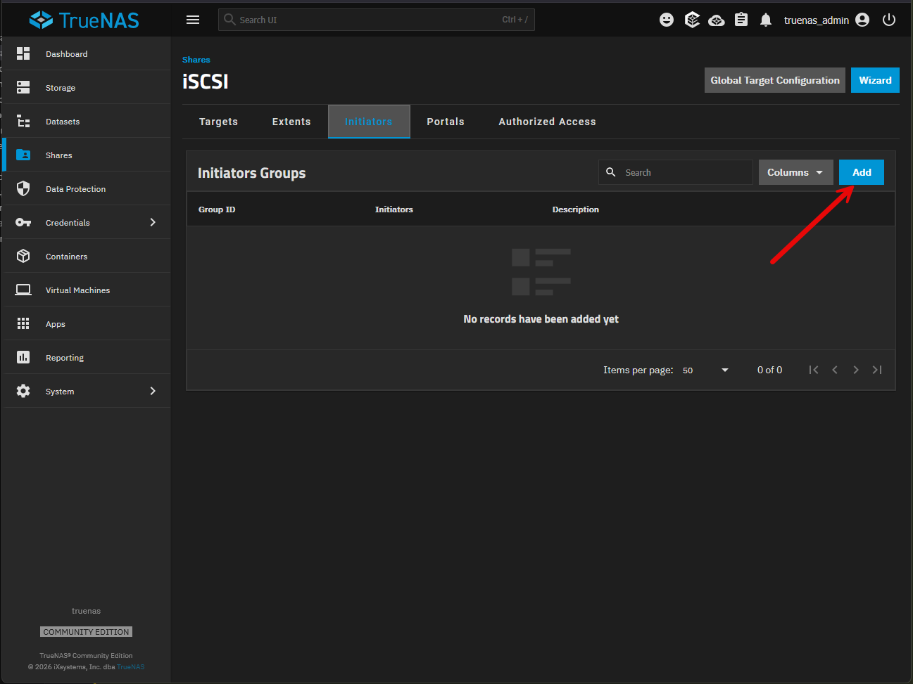The width and height of the screenshot is (913, 684).
Task: Go to last page of table
Action: (877, 370)
